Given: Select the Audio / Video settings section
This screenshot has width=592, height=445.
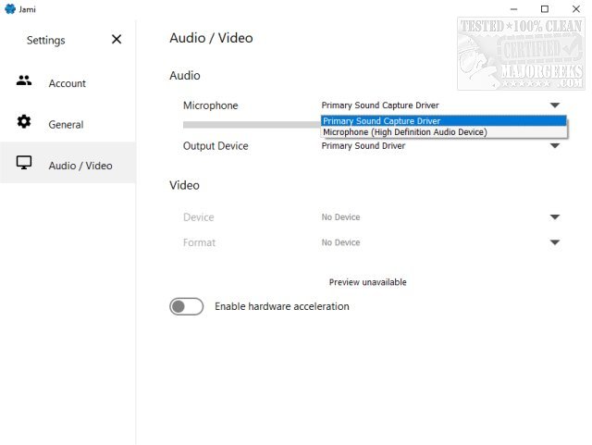Looking at the screenshot, I should pyautogui.click(x=68, y=163).
